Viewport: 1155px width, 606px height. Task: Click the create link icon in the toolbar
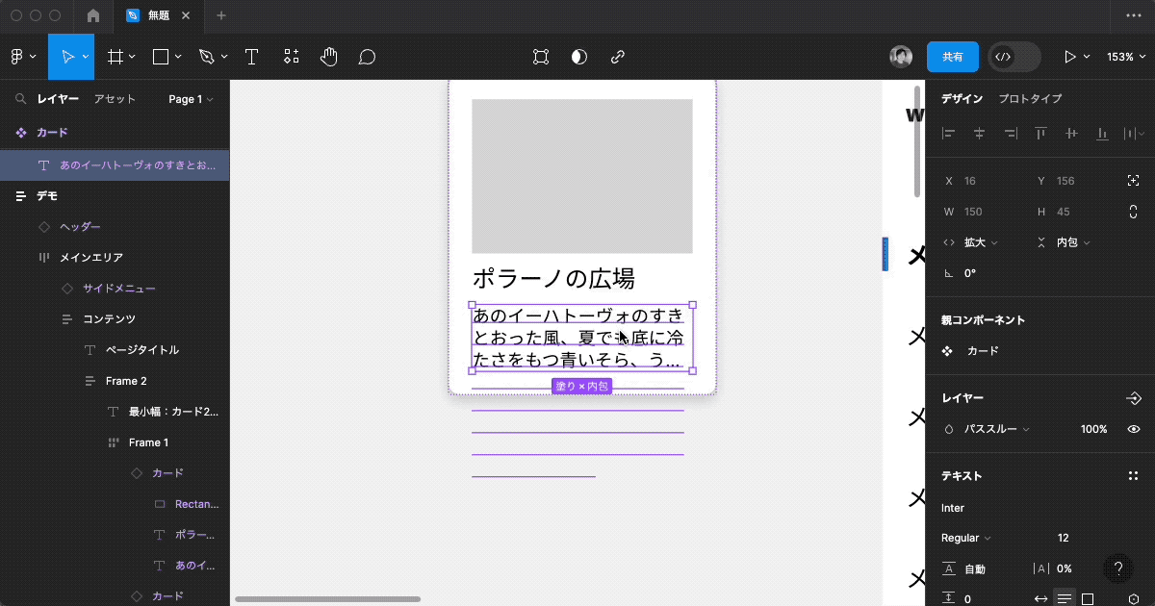pos(618,57)
